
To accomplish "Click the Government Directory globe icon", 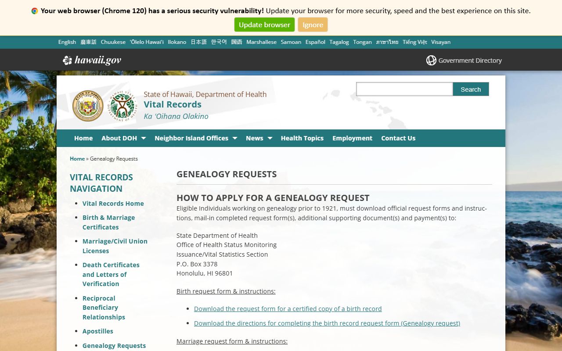I will pos(431,61).
